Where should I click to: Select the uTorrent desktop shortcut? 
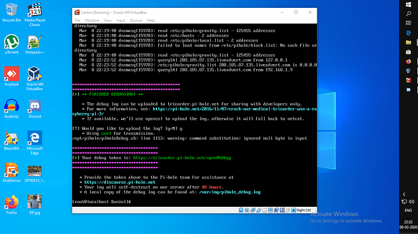pyautogui.click(x=12, y=44)
